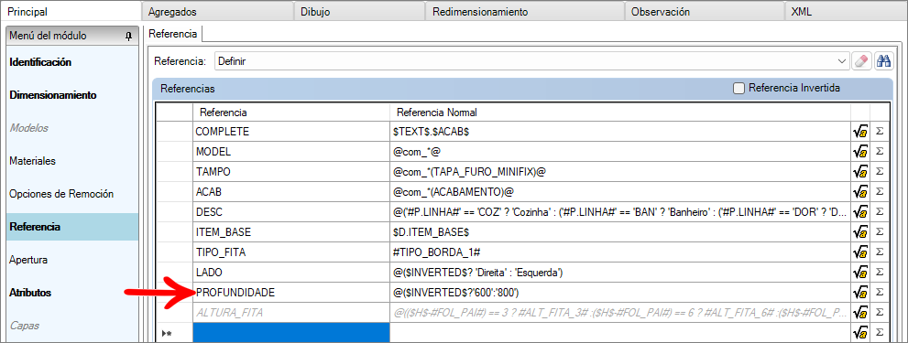Click the sigma icon in DESC row
The height and width of the screenshot is (343, 908).
coord(879,211)
